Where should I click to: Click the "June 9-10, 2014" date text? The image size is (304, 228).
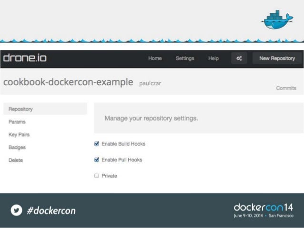(x=248, y=216)
